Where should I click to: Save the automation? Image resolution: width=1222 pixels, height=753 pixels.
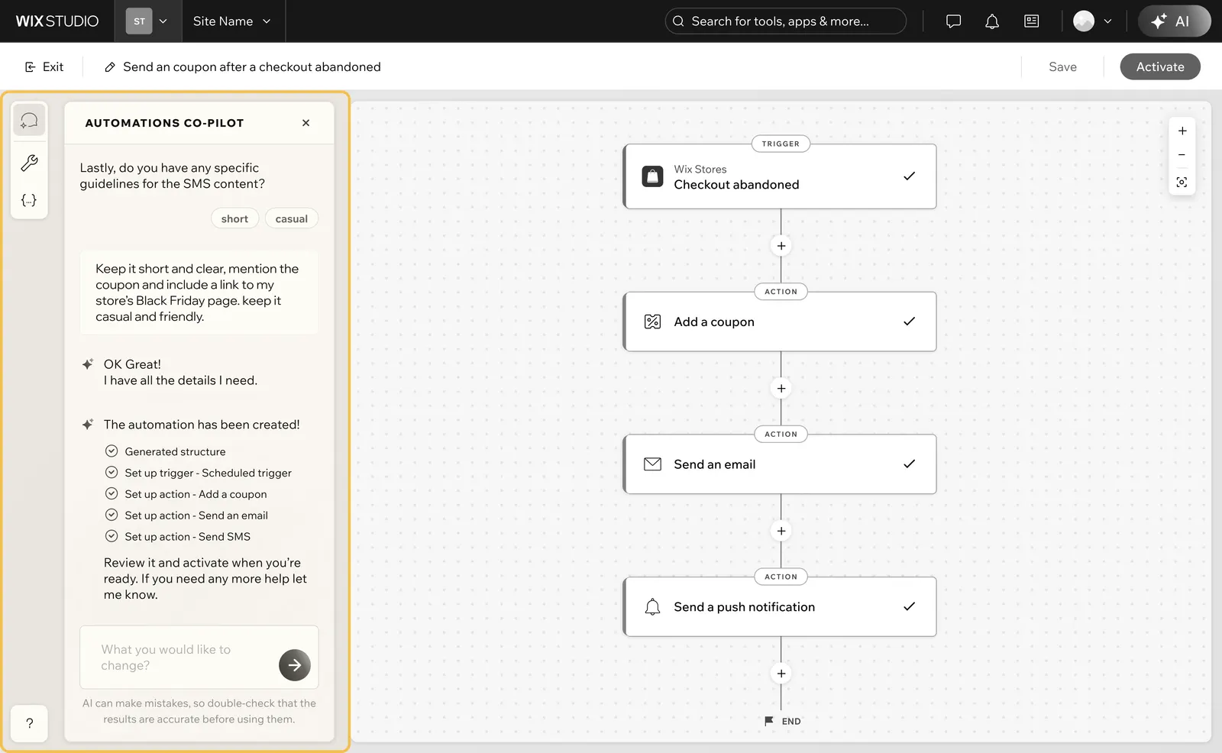(x=1062, y=67)
